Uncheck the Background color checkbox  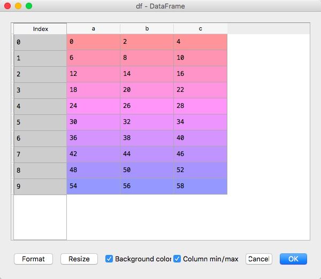point(109,259)
